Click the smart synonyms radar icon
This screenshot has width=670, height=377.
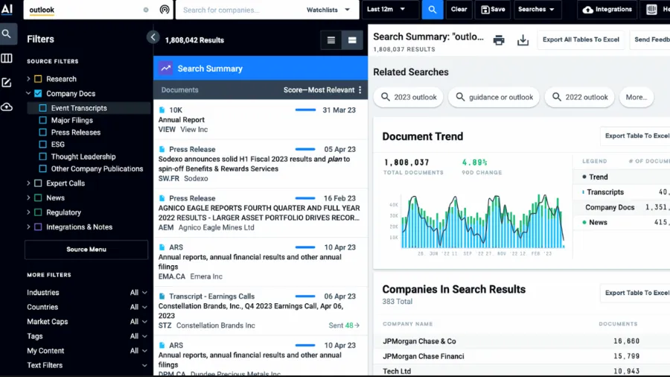point(165,10)
